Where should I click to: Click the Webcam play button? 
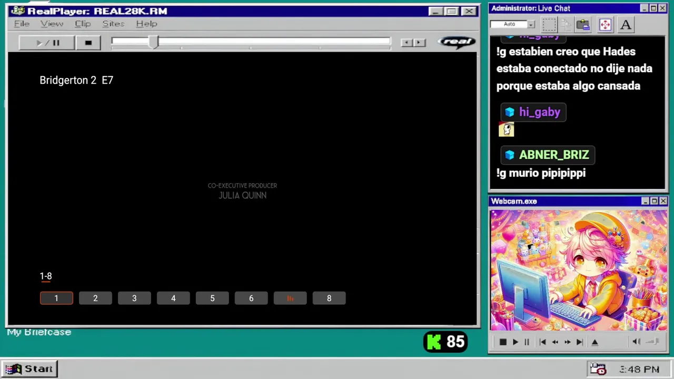[x=515, y=342]
